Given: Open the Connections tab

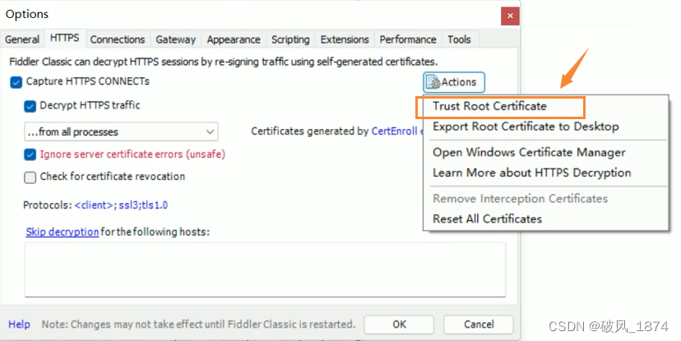Looking at the screenshot, I should (x=118, y=39).
